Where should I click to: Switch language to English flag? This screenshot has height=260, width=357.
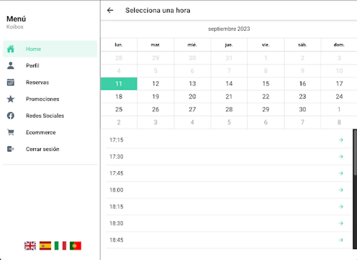tap(30, 246)
